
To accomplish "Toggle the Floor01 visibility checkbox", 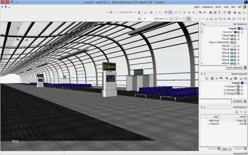I will [235, 39].
